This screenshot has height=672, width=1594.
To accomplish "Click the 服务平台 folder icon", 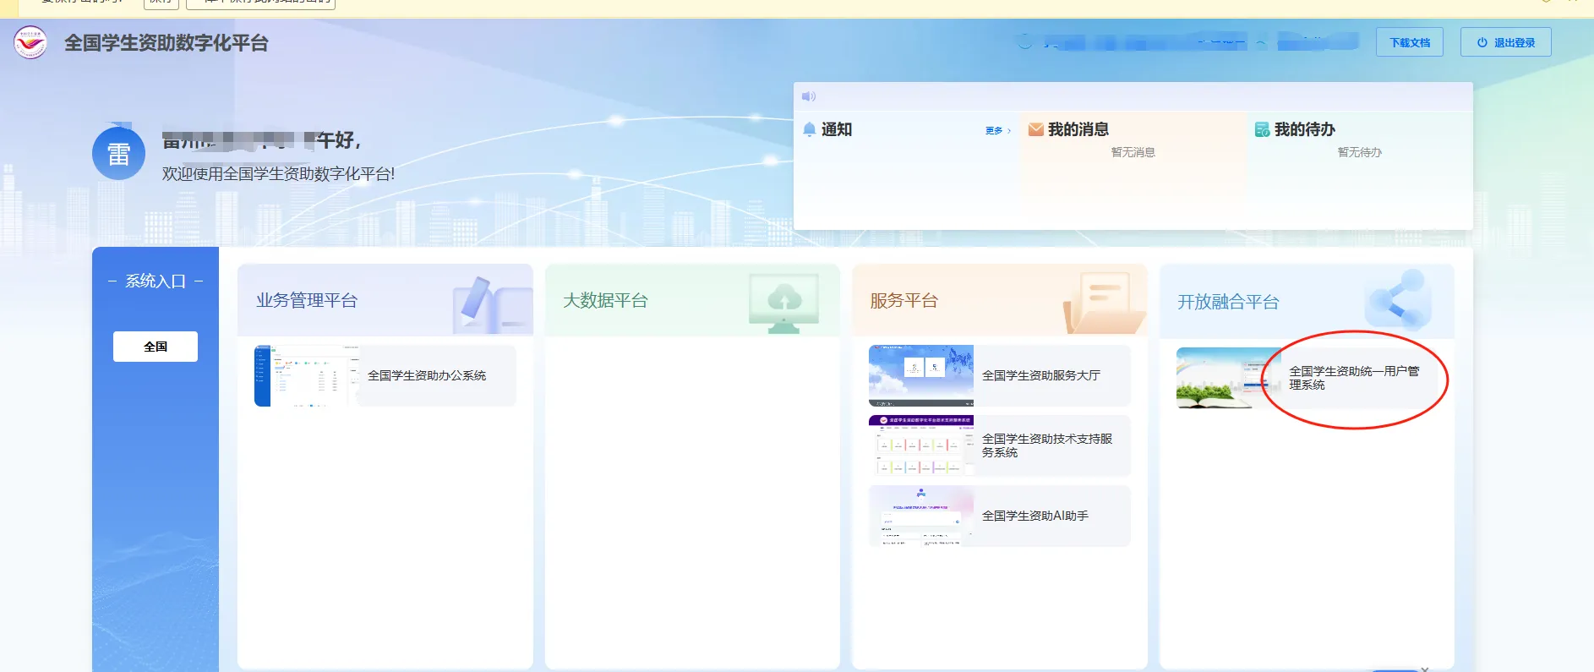I will point(1103,302).
